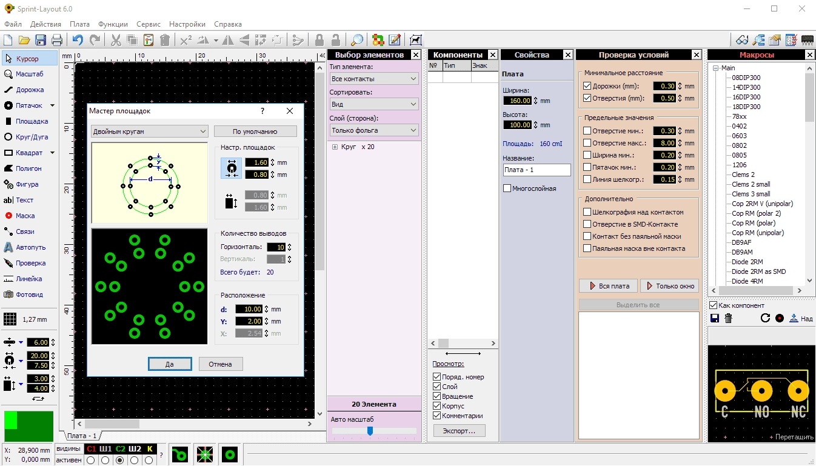Open the Фотовид photo view
This screenshot has width=816, height=466.
29,295
